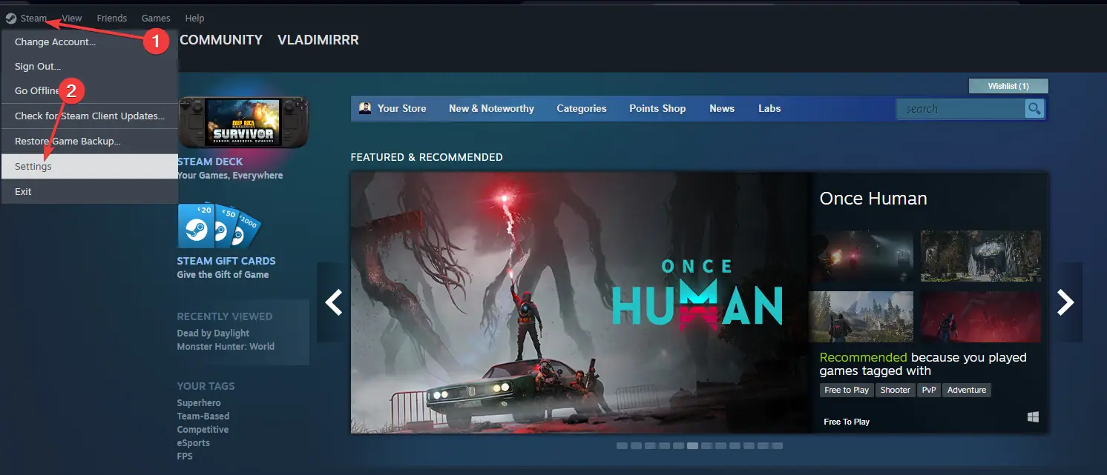This screenshot has width=1107, height=475.
Task: Expand the Categories menu
Action: pyautogui.click(x=582, y=108)
